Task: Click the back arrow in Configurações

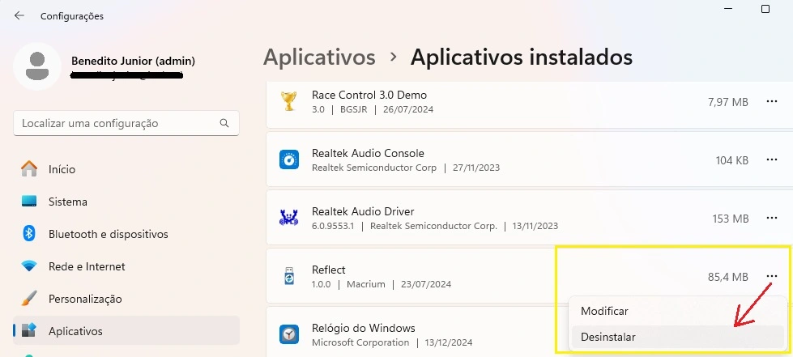Action: point(19,15)
